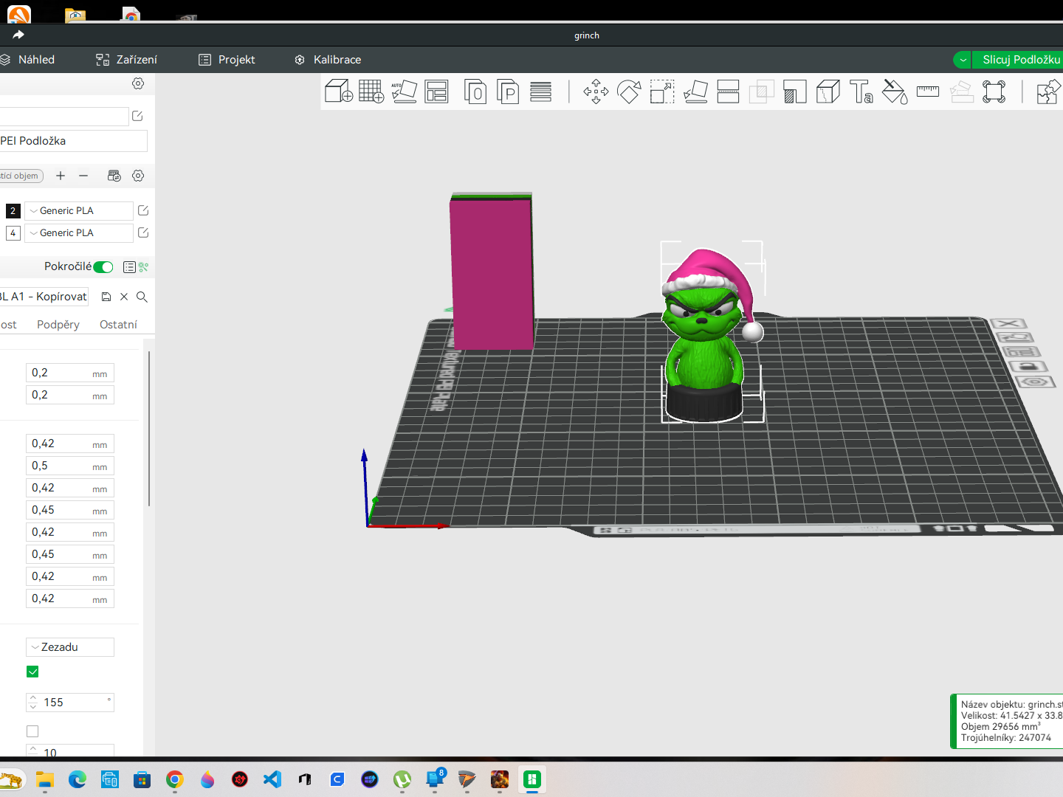Screen dimensions: 1063x797
Task: Search process settings magnifier icon
Action: (142, 297)
